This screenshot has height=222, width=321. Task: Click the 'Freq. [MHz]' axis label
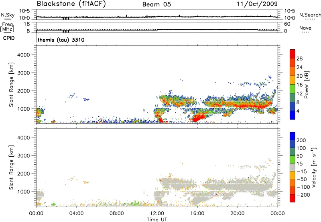(8, 27)
